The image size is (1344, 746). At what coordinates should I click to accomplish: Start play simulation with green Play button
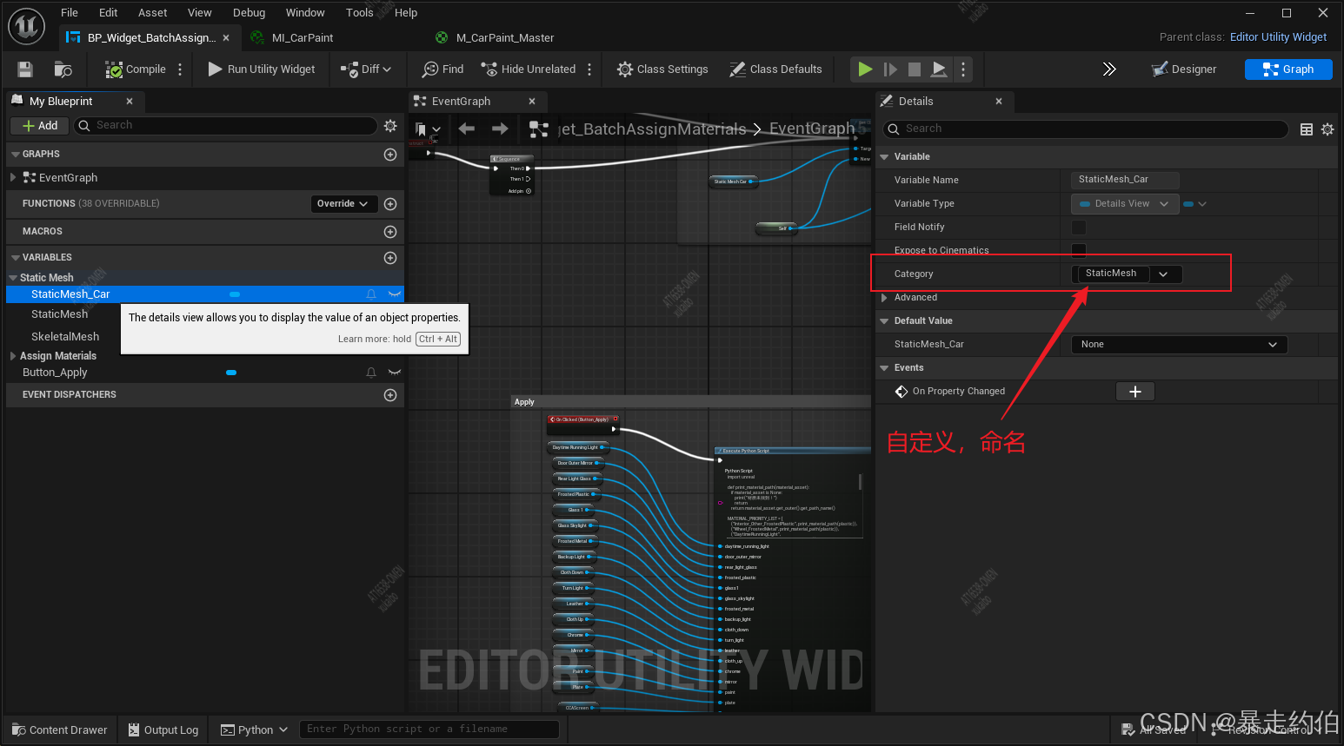(x=865, y=69)
